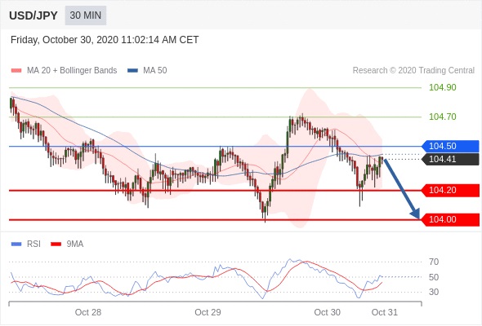Click the blue RSI legend swatch
The width and height of the screenshot is (482, 326).
coord(16,244)
